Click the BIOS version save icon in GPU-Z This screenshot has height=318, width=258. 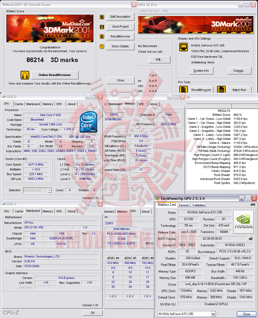(x=251, y=238)
